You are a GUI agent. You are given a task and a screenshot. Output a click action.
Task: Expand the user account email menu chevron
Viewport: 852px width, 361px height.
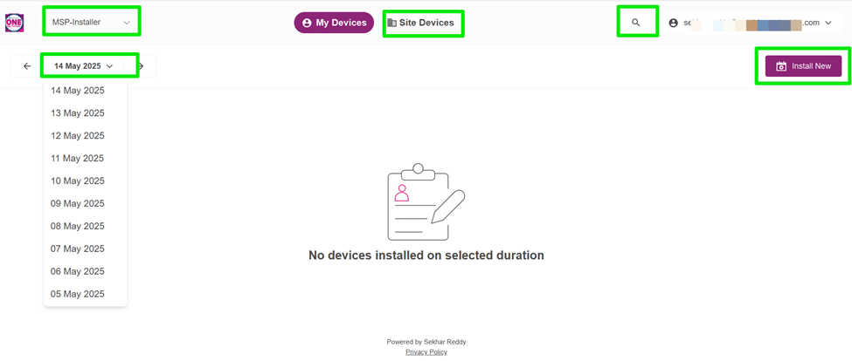[828, 23]
